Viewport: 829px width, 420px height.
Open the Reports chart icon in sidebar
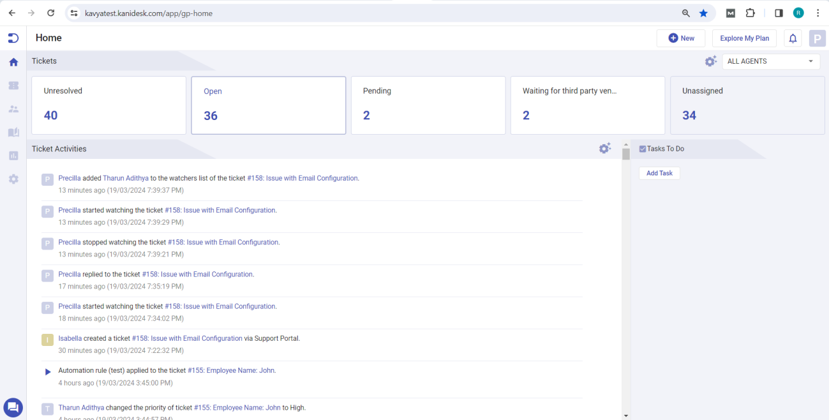coord(13,155)
